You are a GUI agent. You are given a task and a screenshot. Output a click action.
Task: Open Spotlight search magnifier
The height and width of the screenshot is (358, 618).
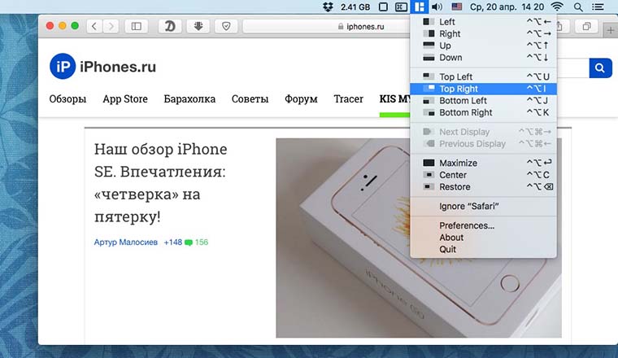tap(578, 7)
